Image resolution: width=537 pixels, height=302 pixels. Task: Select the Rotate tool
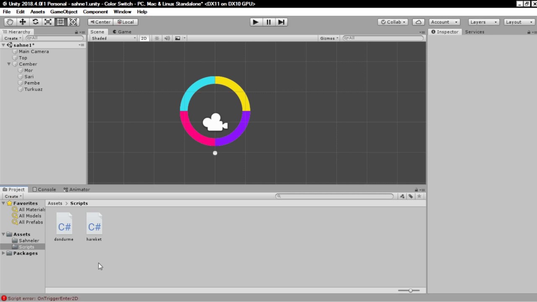(35, 22)
